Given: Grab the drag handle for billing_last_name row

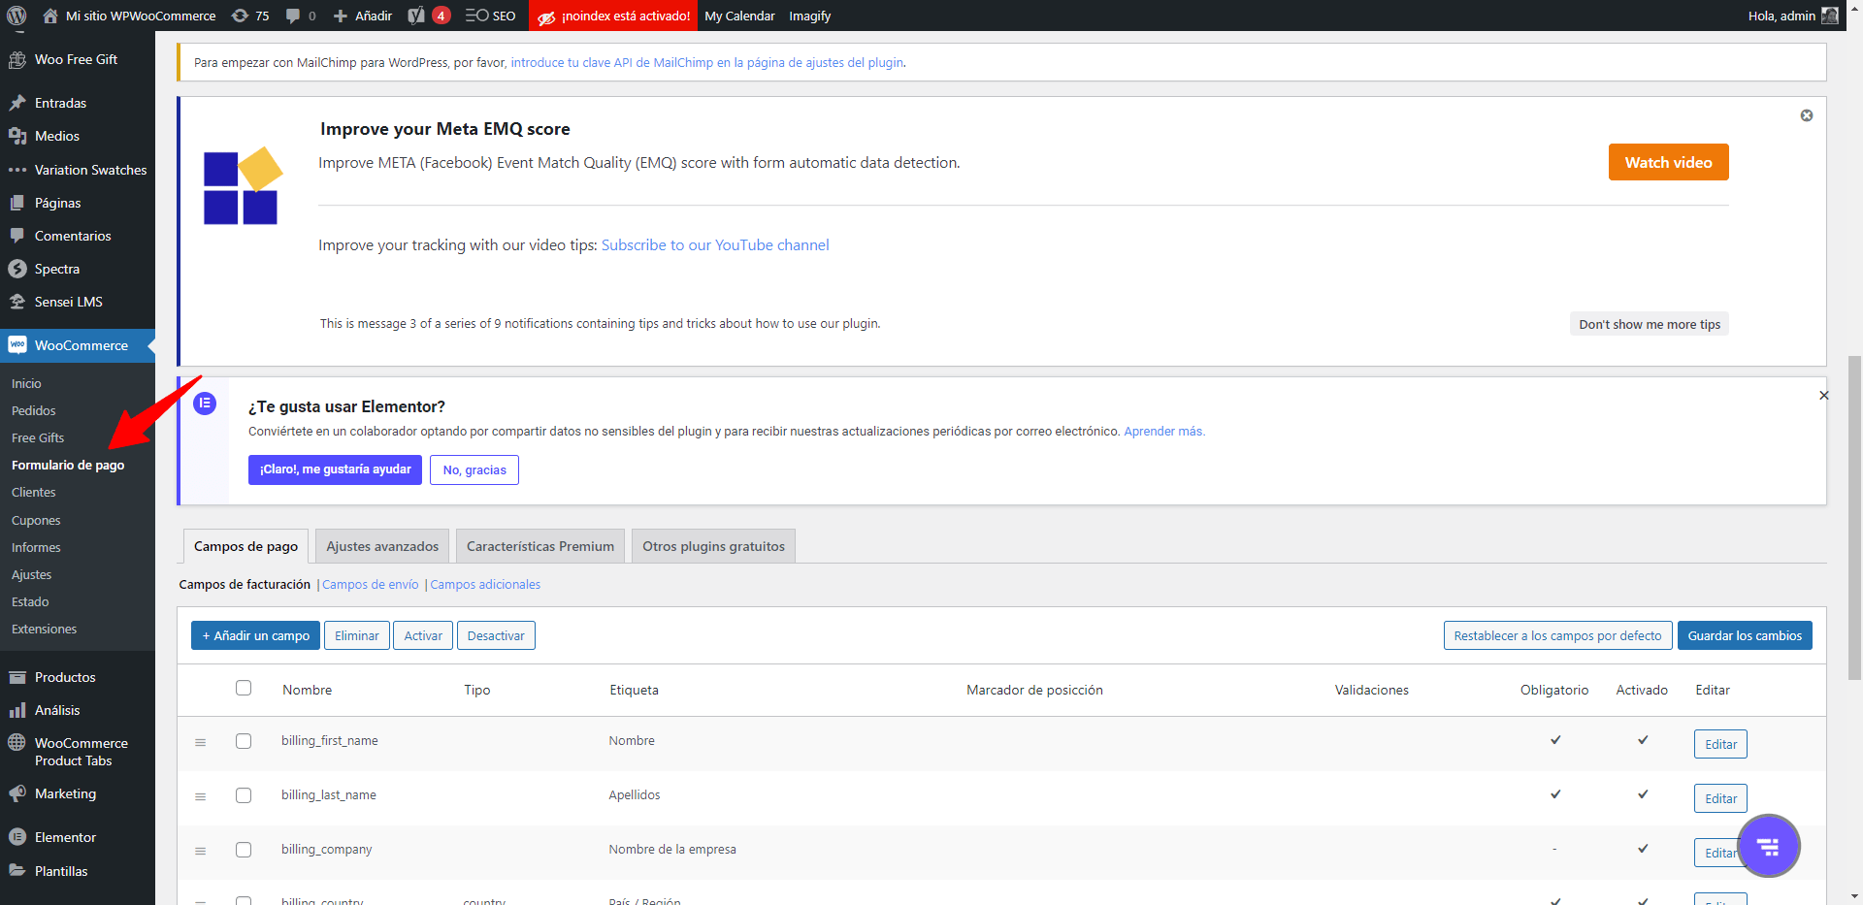Looking at the screenshot, I should pos(200,796).
